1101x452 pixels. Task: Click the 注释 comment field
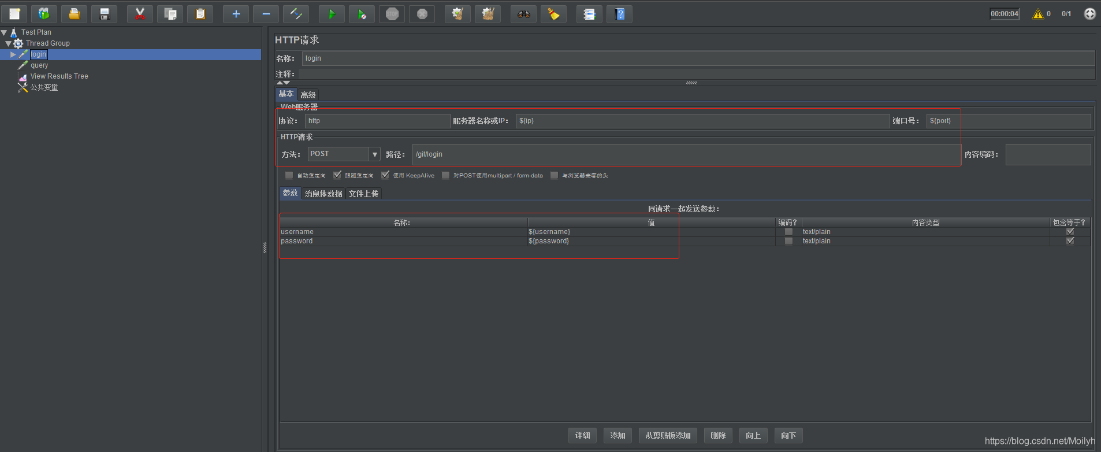(x=697, y=74)
